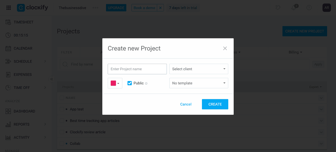Go to CALENDAR in sidebar

pos(23,49)
